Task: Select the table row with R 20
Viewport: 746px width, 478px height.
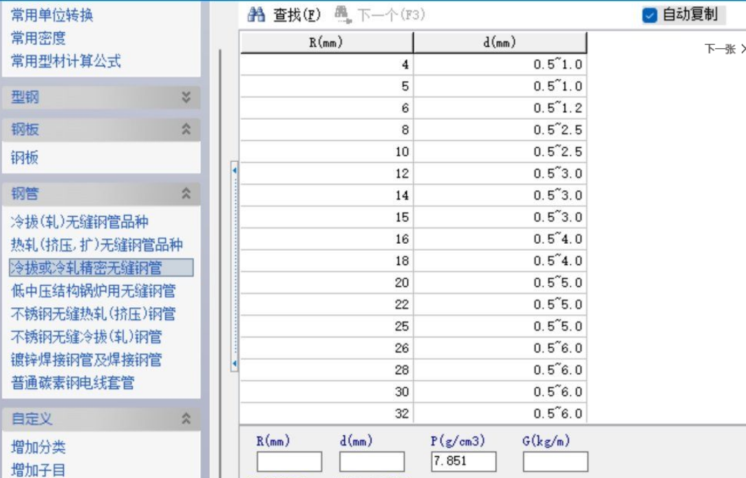Action: click(x=413, y=283)
